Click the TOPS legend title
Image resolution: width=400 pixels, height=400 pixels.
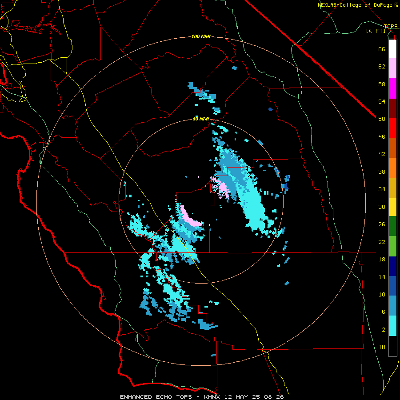(391, 26)
